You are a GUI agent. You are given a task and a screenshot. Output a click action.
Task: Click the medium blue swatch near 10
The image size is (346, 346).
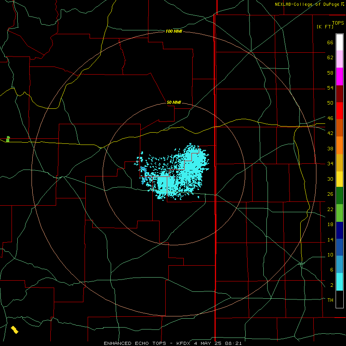[339, 247]
